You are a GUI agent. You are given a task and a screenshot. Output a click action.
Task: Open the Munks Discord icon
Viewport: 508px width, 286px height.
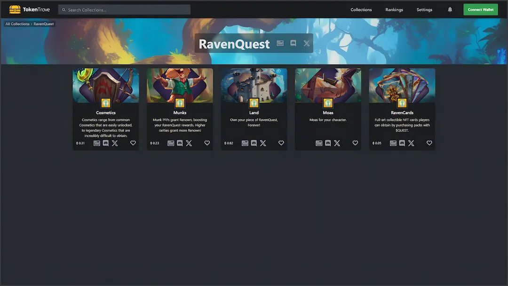pos(180,143)
